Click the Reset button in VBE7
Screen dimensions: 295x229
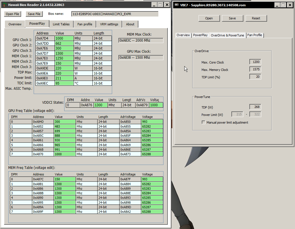coord(256,18)
